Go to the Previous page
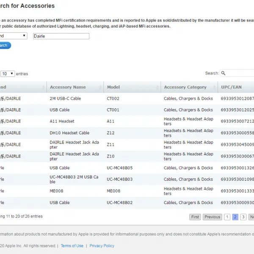Image resolution: width=254 pixels, height=254 pixels. point(213,217)
